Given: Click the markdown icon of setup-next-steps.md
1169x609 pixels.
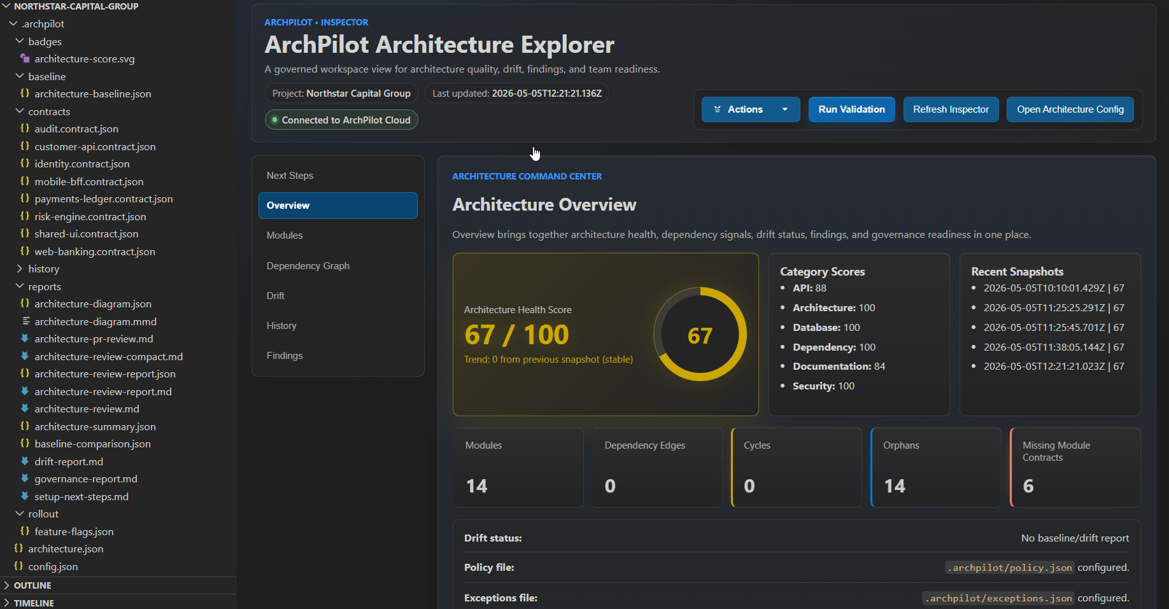Looking at the screenshot, I should pos(25,496).
